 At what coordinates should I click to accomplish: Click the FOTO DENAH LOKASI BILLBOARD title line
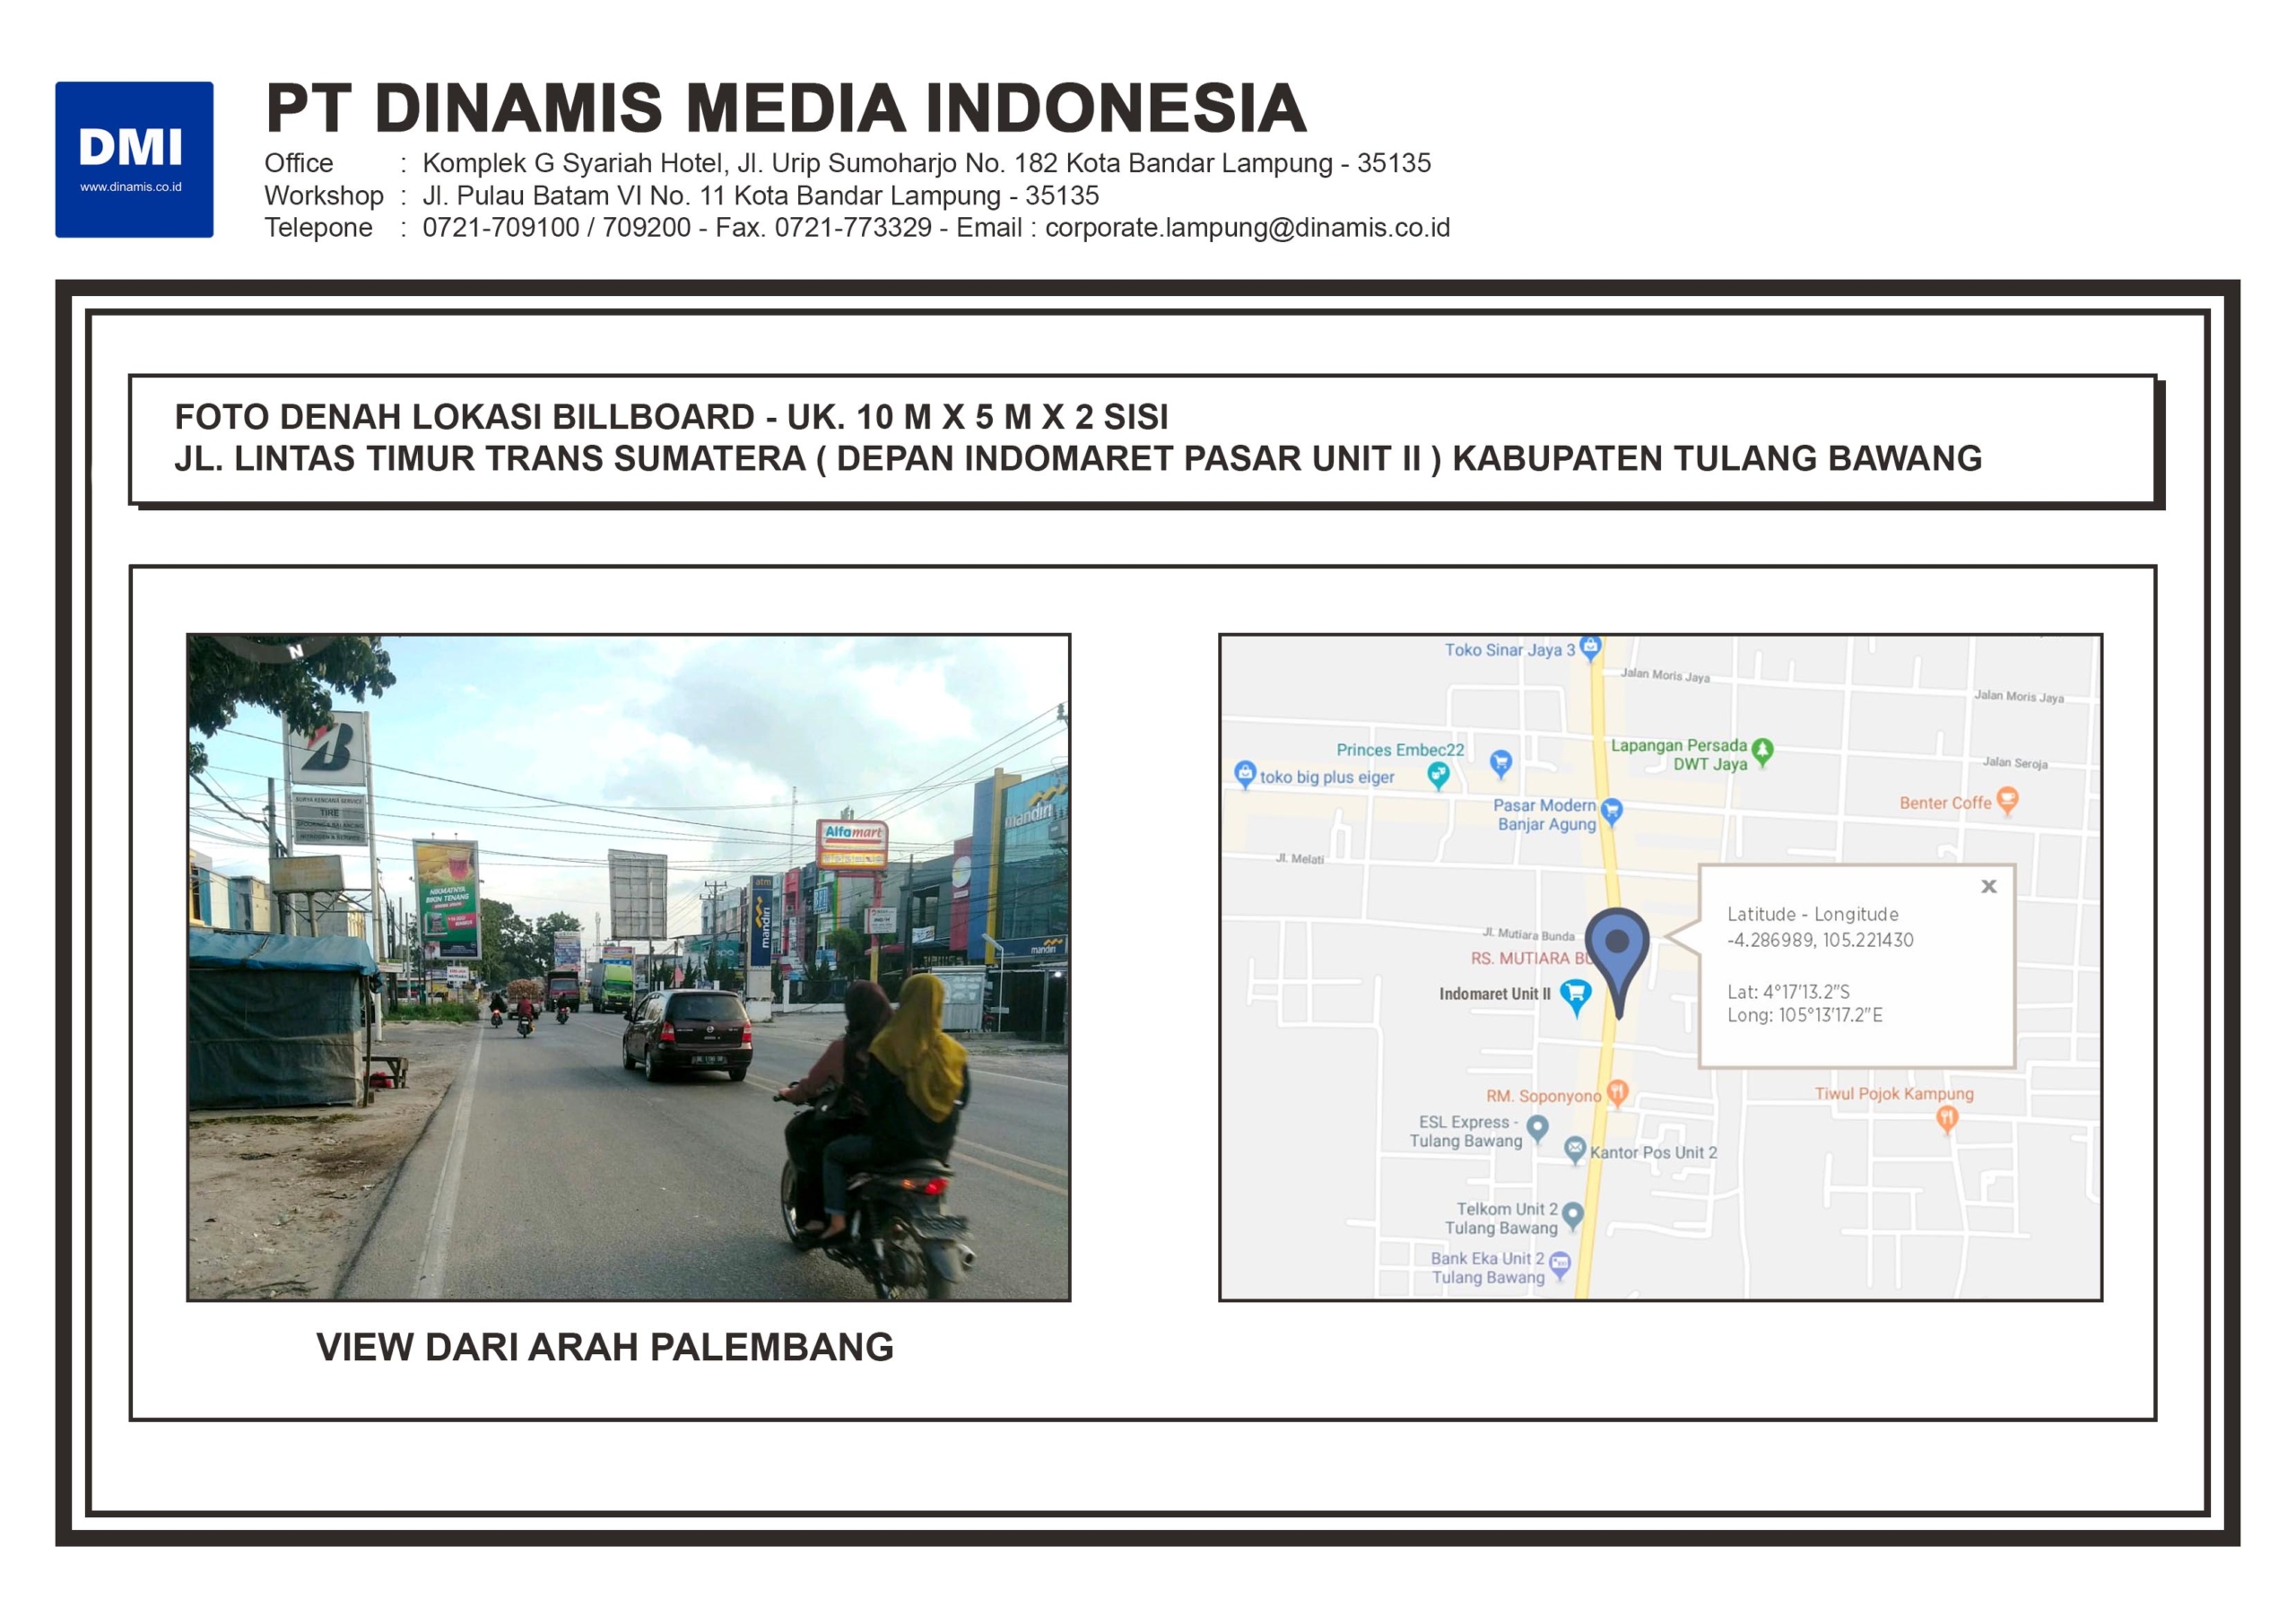click(671, 416)
